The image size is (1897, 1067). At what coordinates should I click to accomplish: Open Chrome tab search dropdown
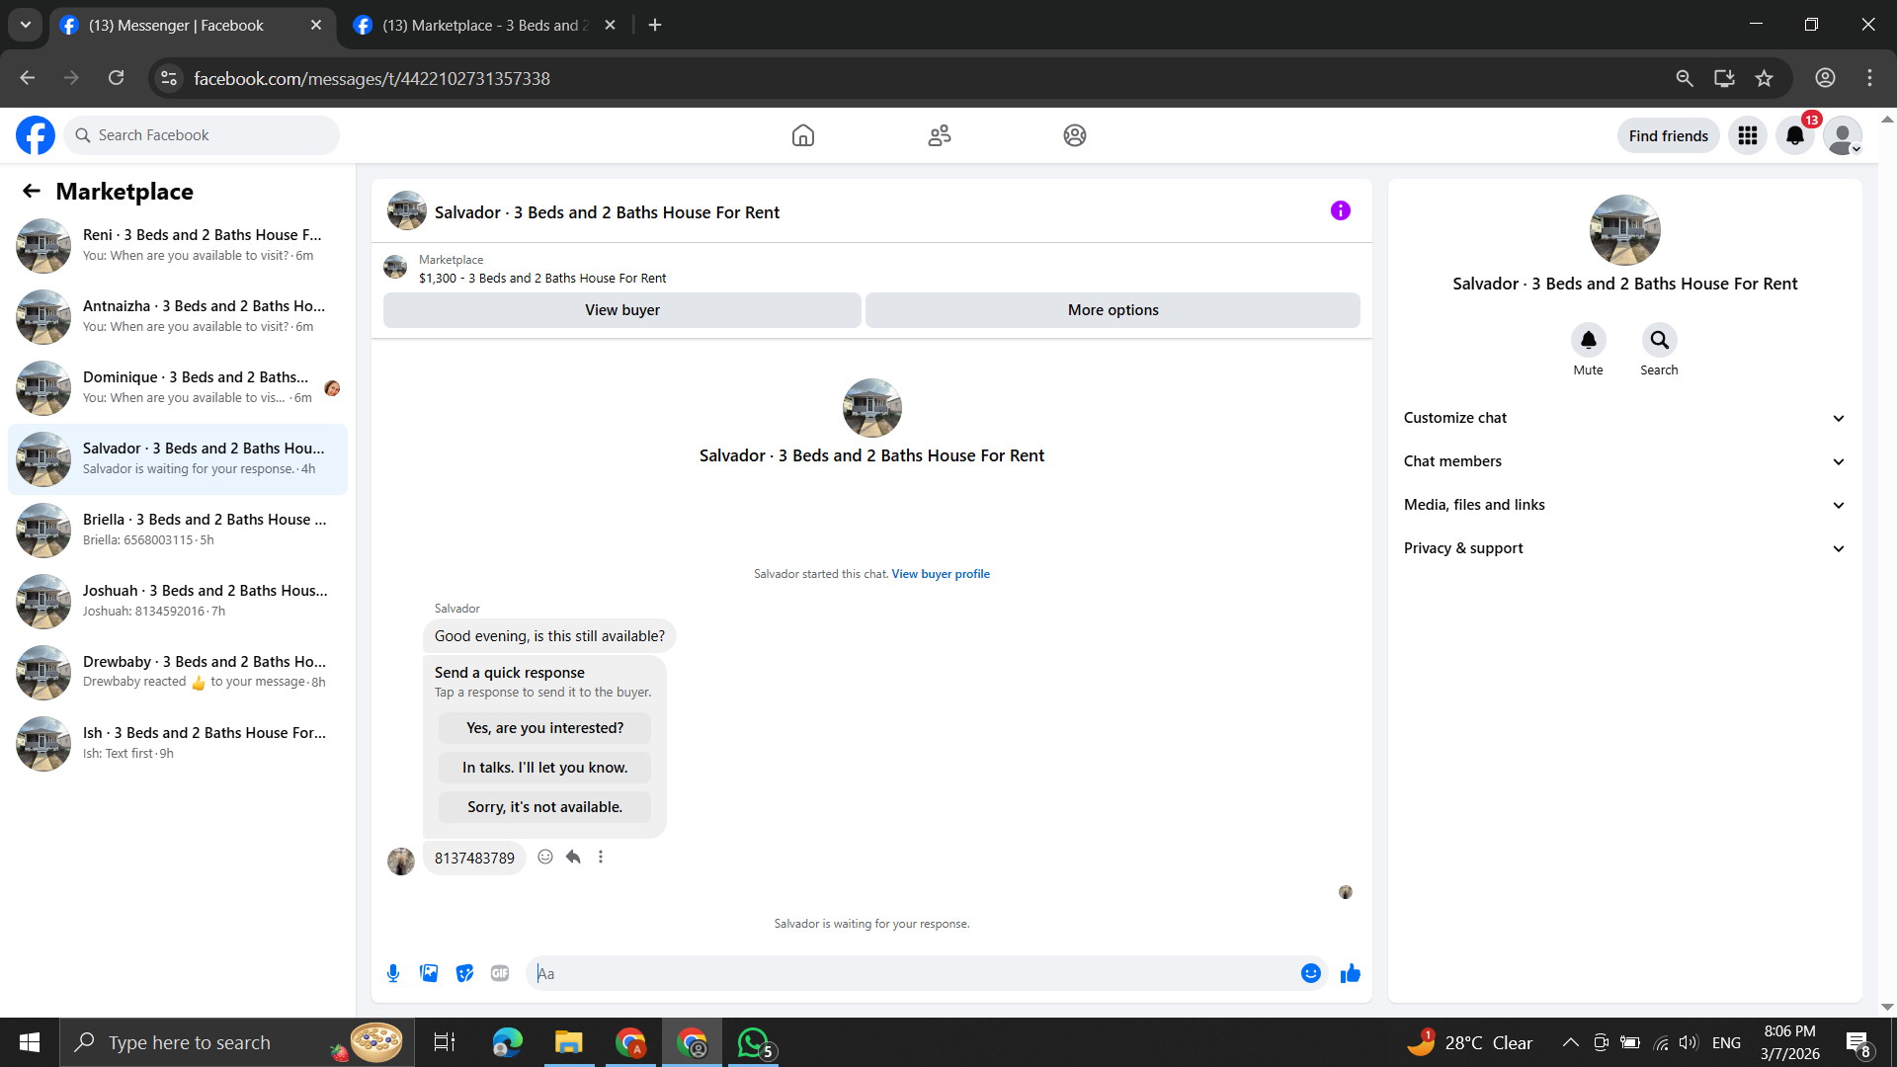point(26,25)
